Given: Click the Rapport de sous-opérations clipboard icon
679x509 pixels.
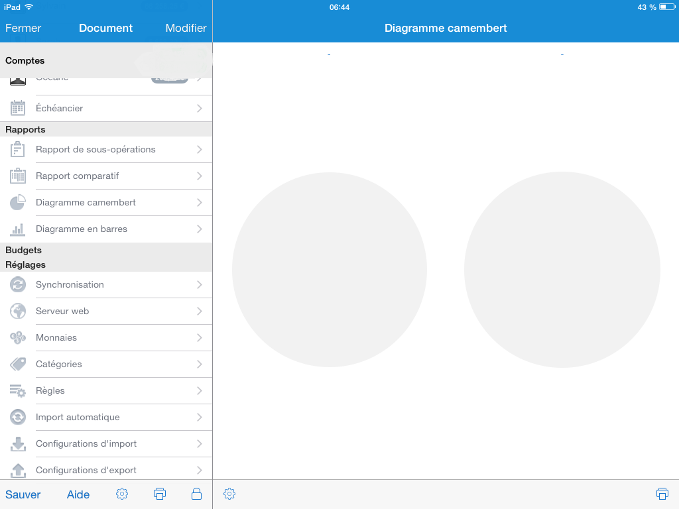Looking at the screenshot, I should pyautogui.click(x=18, y=149).
